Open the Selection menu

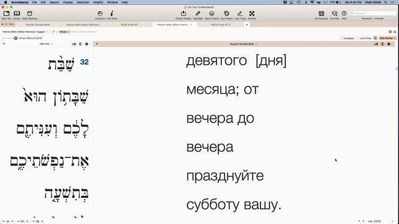pyautogui.click(x=83, y=2)
